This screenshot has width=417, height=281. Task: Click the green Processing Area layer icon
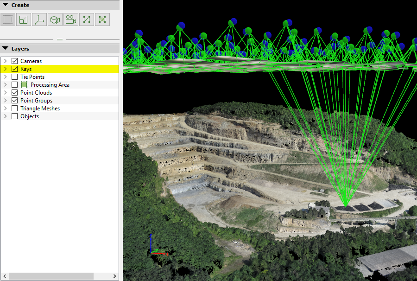click(24, 85)
